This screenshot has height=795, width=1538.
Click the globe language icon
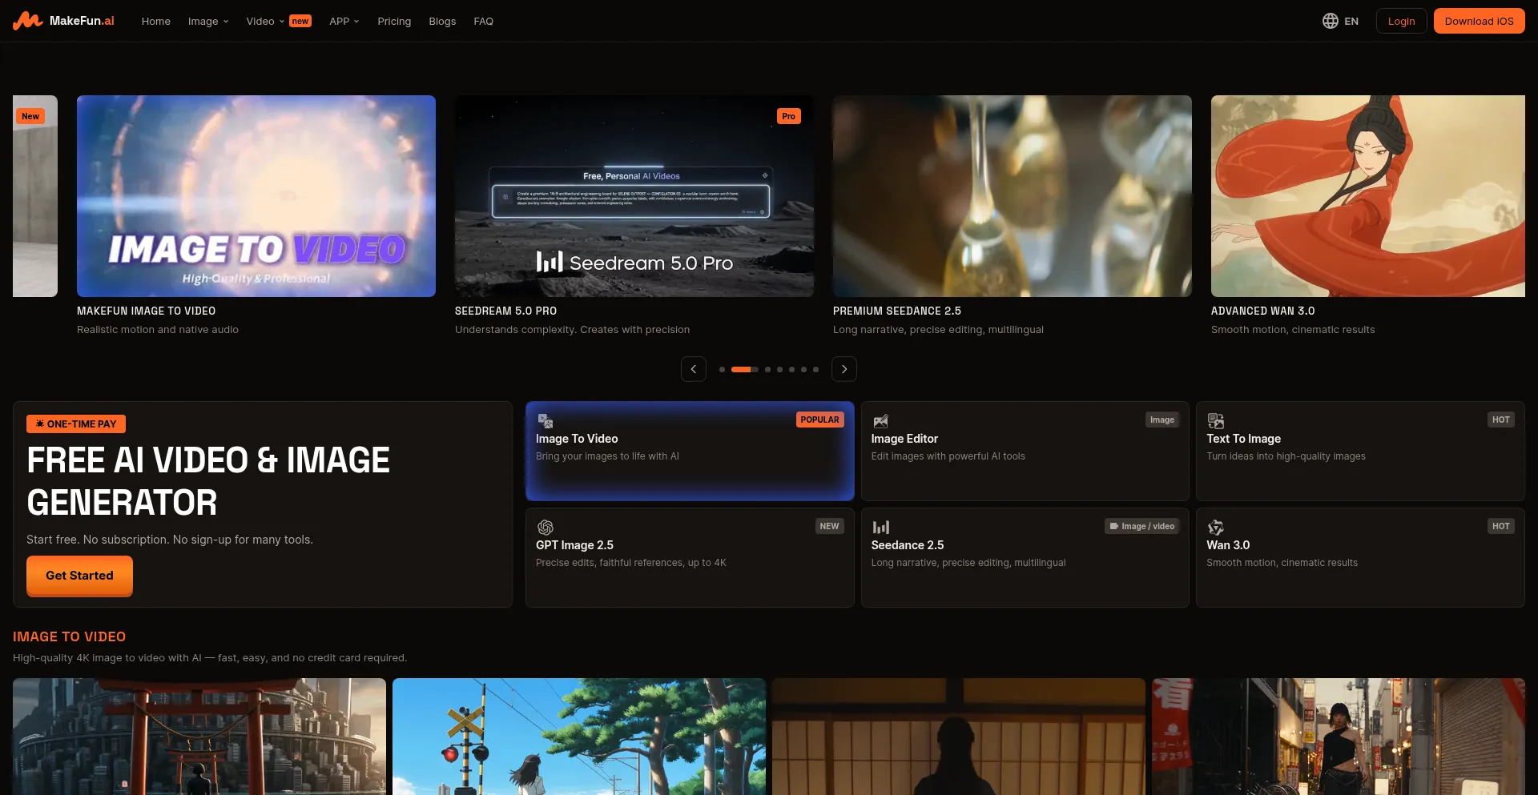(1330, 21)
